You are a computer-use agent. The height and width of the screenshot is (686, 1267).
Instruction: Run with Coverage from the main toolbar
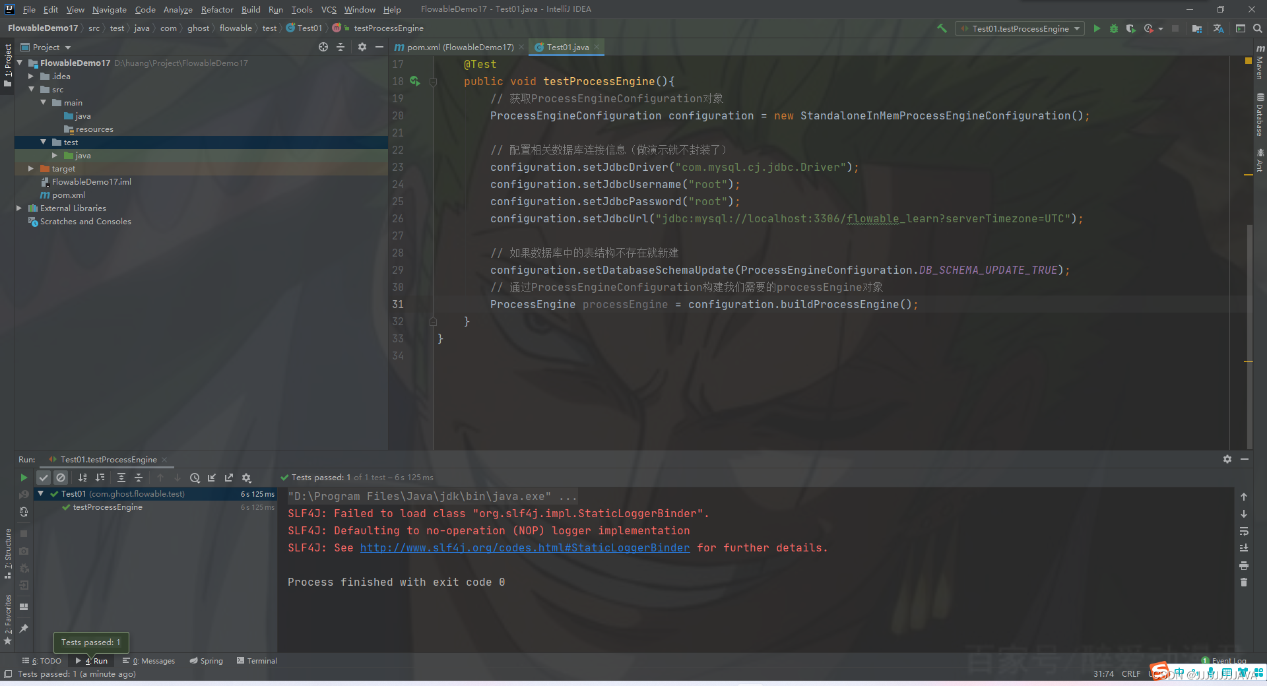[x=1131, y=28]
